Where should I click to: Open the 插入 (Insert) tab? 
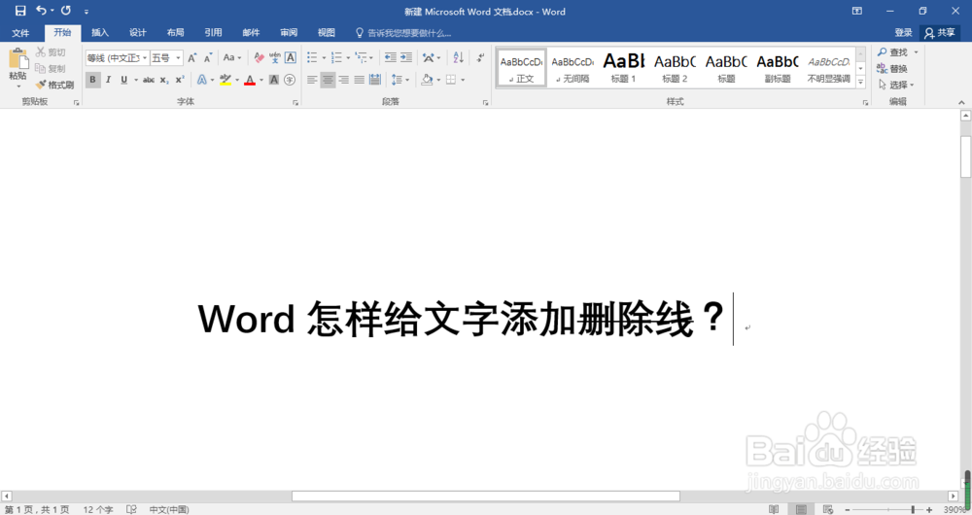click(x=100, y=33)
